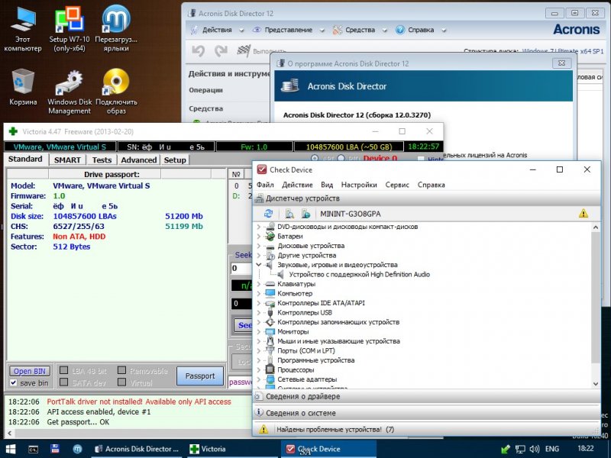Viewport: 611px width, 458px height.
Task: Expand the Клавиатуры node
Action: [258, 284]
